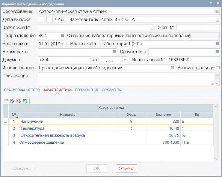Image resolution: width=222 pixels, height=177 pixels.
Task: Click the Дата выпуска day box
Action: tap(41, 19)
